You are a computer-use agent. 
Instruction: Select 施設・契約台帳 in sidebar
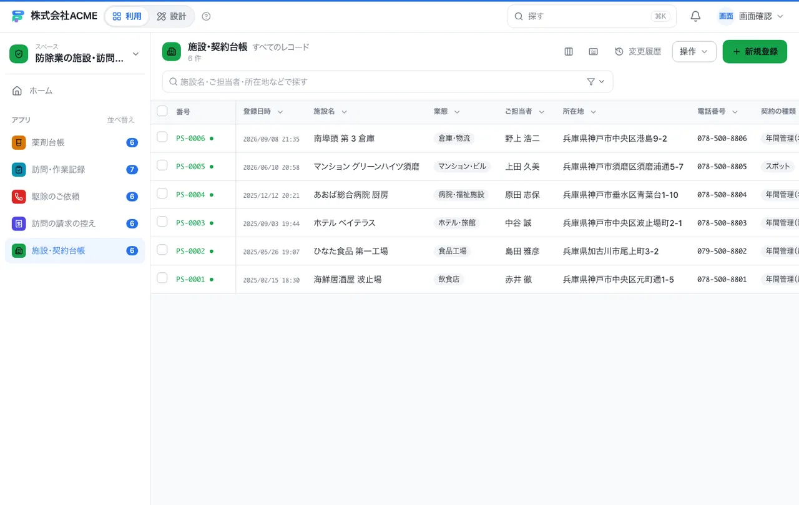click(75, 250)
